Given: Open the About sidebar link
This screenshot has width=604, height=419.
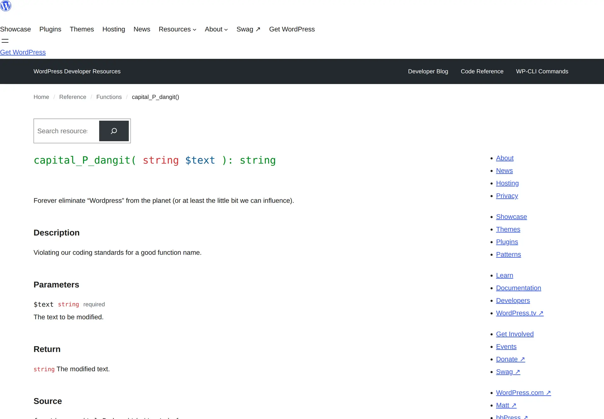Looking at the screenshot, I should click(x=505, y=158).
